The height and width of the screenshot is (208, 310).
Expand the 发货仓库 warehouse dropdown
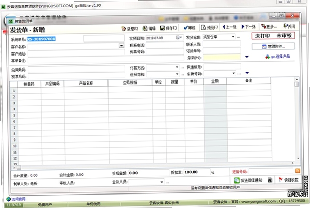[233, 37]
